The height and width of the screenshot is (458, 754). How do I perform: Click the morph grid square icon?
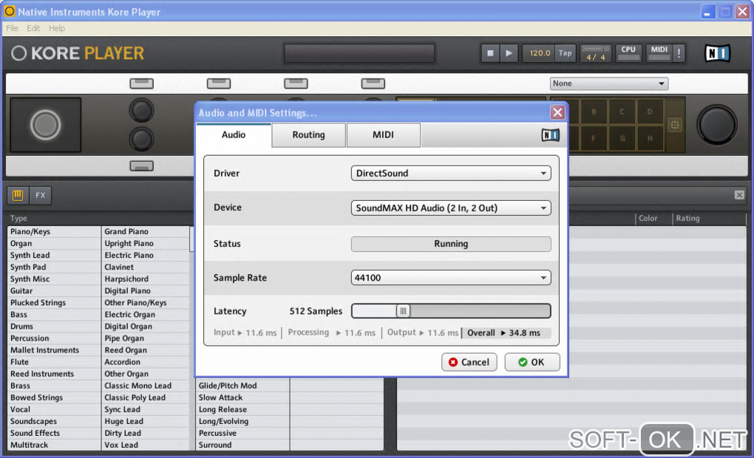pos(675,125)
